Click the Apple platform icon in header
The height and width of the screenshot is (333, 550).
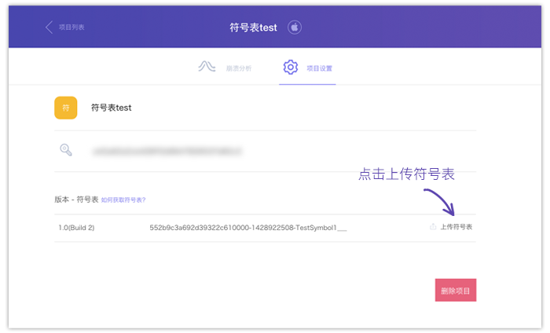tap(295, 27)
